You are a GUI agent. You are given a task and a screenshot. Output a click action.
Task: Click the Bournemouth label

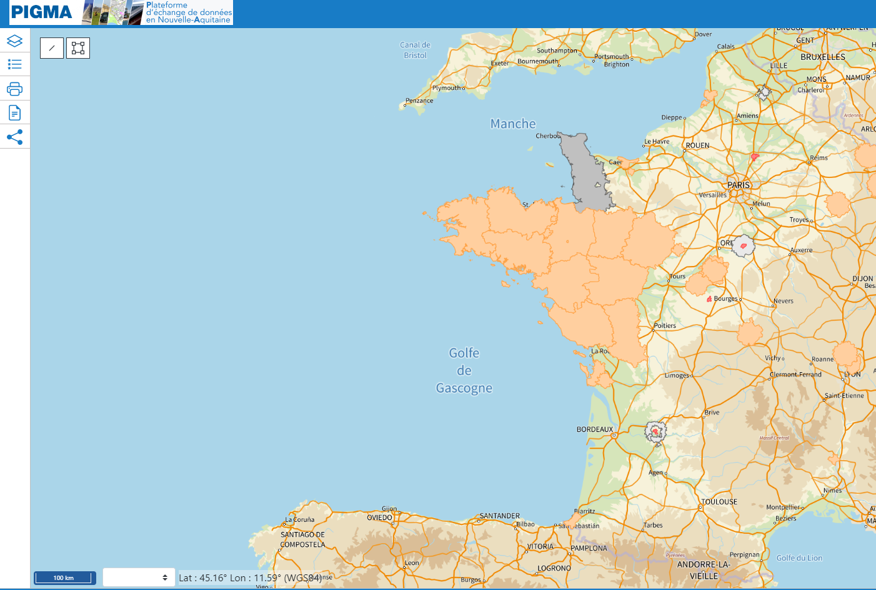pyautogui.click(x=537, y=62)
